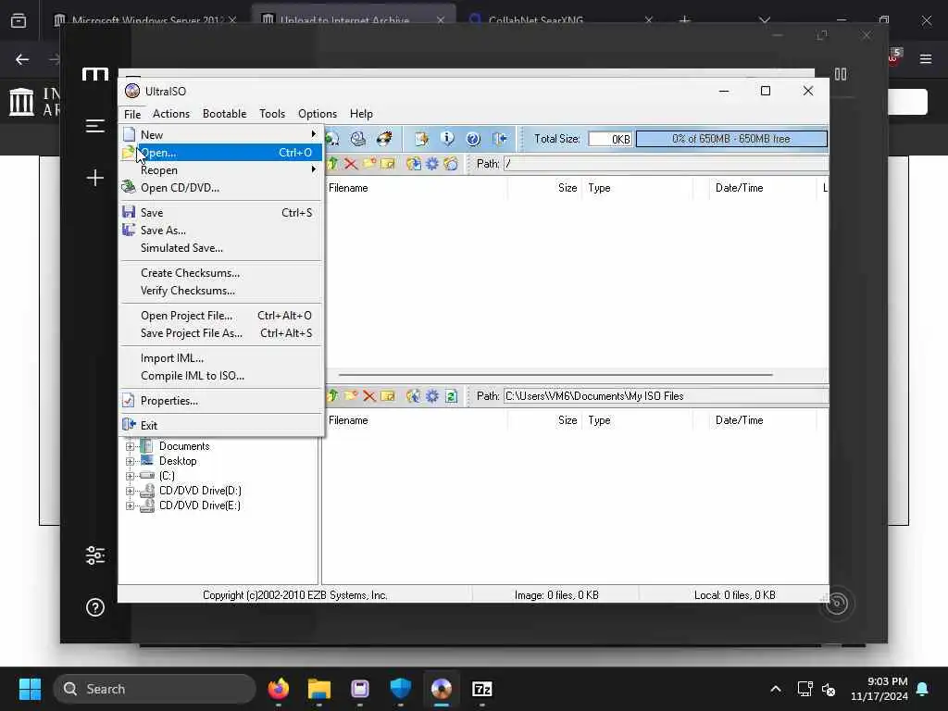Choose Save As... from File menu

(220, 231)
